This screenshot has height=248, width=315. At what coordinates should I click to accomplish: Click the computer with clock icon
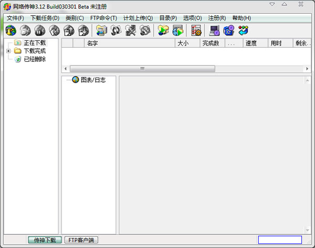click(x=214, y=31)
